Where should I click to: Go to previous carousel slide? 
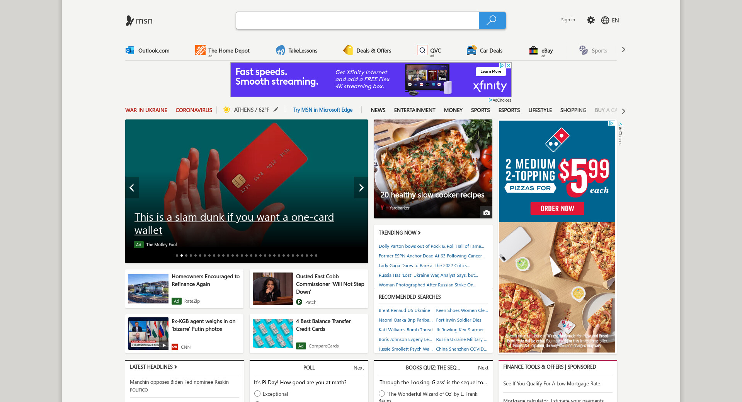132,187
